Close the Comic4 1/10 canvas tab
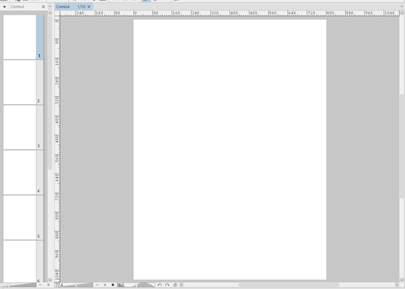Screen dimensions: 405x289 click(x=89, y=7)
